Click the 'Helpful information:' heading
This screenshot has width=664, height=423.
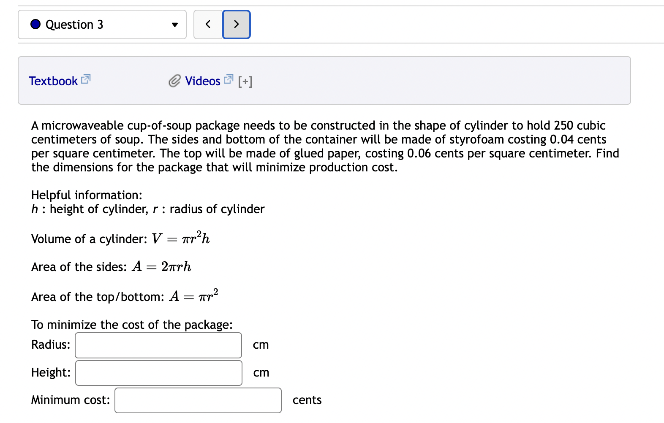(87, 195)
